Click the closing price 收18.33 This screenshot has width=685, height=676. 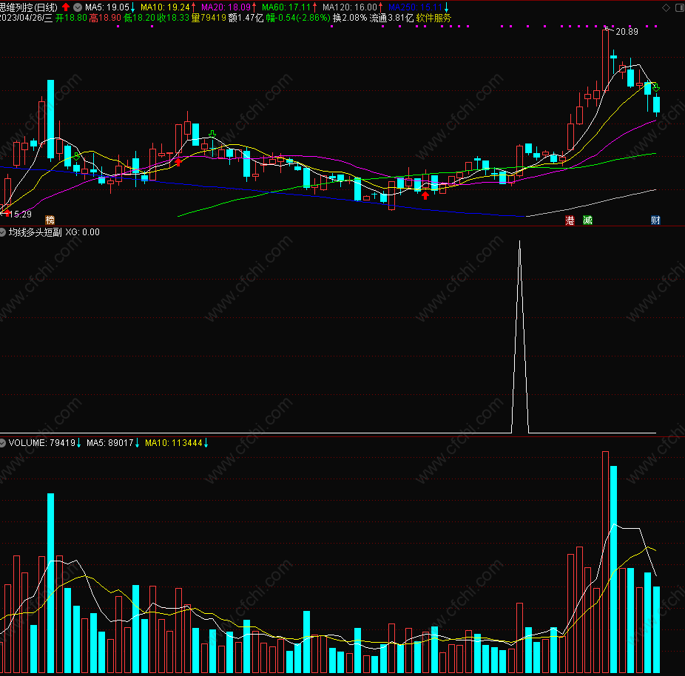click(x=173, y=18)
